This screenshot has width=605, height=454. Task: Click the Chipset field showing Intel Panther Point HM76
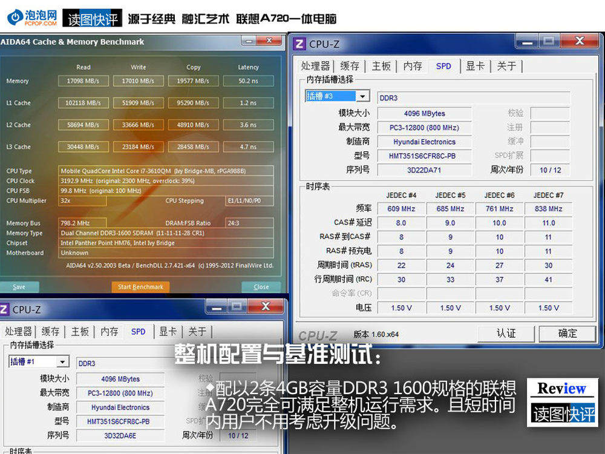coord(166,243)
